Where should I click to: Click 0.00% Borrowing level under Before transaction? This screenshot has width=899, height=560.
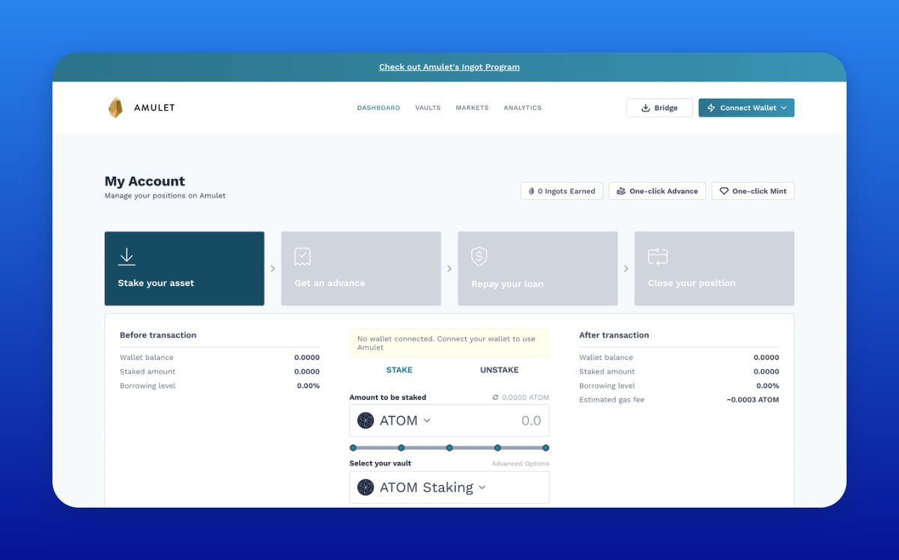point(308,386)
